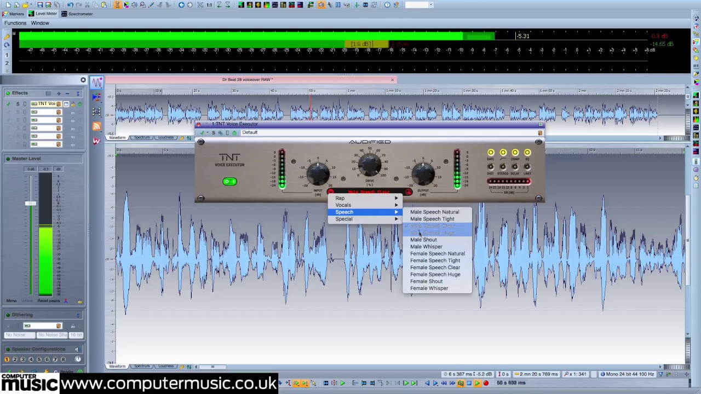Choose Male Speech Tight preset
701x394 pixels.
(432, 219)
